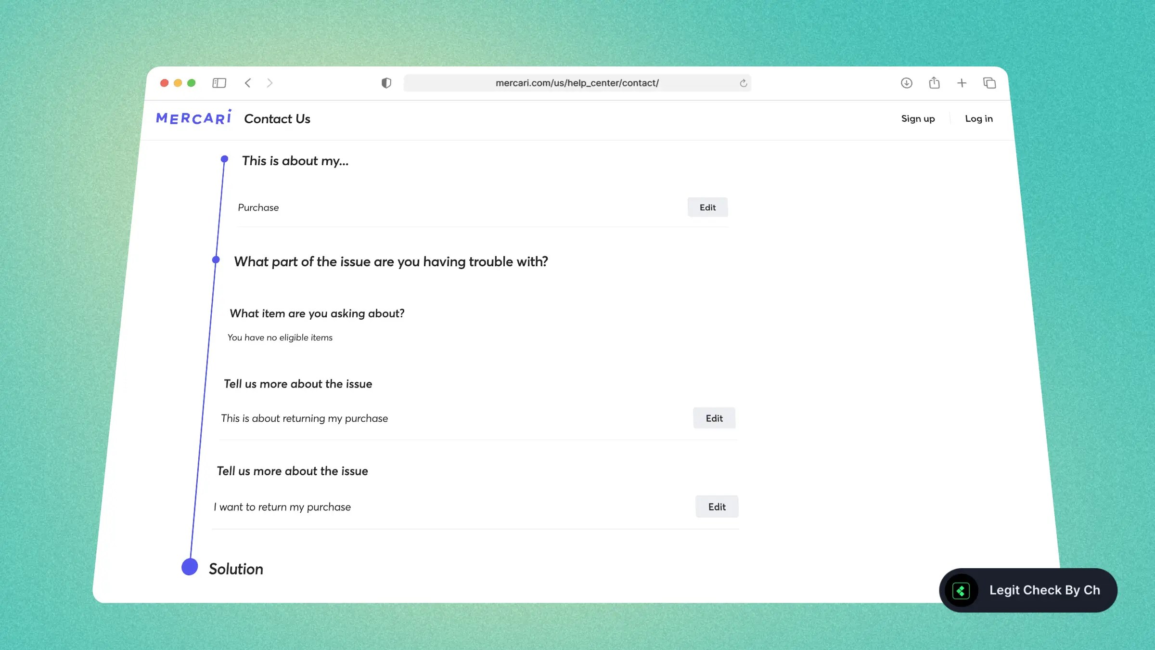The image size is (1155, 650).
Task: Edit the Purchase selection
Action: [x=707, y=207]
